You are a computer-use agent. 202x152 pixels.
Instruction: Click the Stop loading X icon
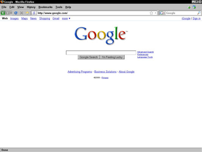(22, 13)
